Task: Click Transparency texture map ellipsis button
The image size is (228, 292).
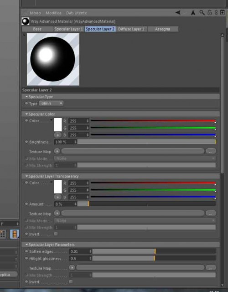Action: (211, 213)
